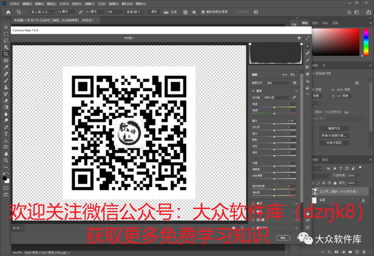Click Convert to Layers button
Image resolution: width=374 pixels, height=256 pixels.
[334, 143]
